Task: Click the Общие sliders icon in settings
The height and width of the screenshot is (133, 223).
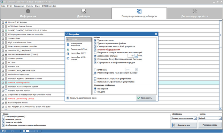Action: tap(68, 39)
